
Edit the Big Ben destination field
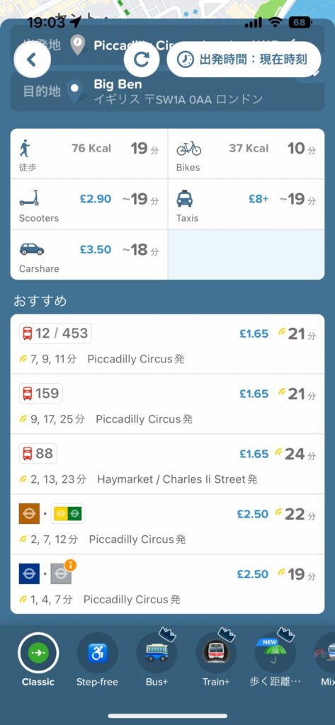[167, 91]
